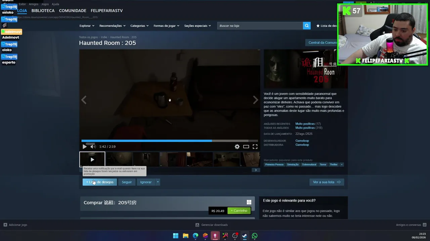
Task: Play the trailer video
Action: (x=84, y=147)
